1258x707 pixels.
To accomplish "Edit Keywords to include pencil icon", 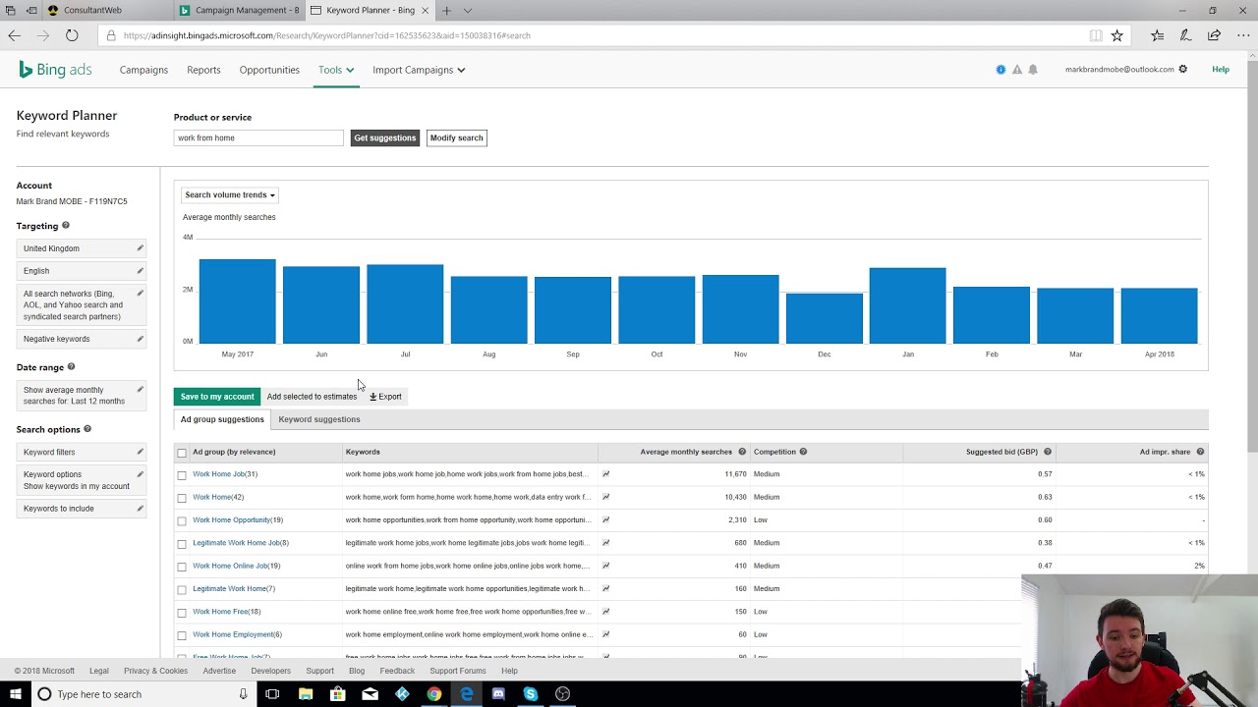I will 140,509.
